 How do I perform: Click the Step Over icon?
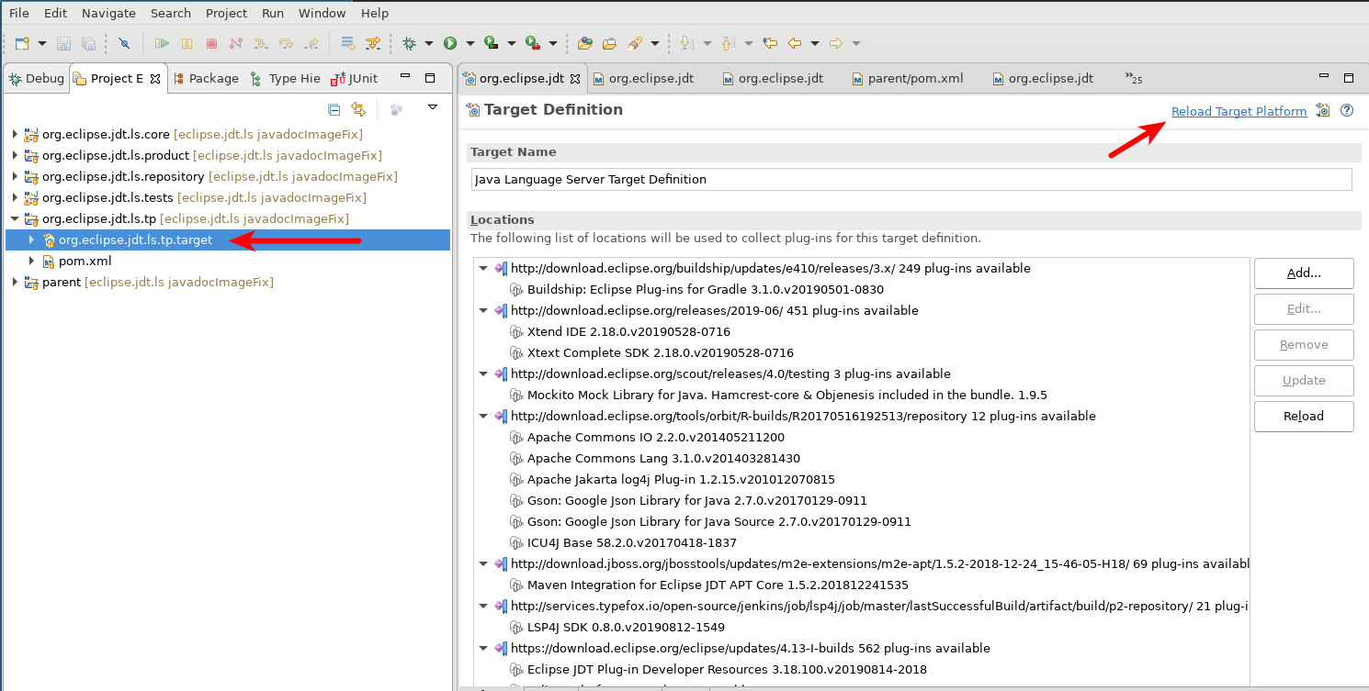(286, 43)
